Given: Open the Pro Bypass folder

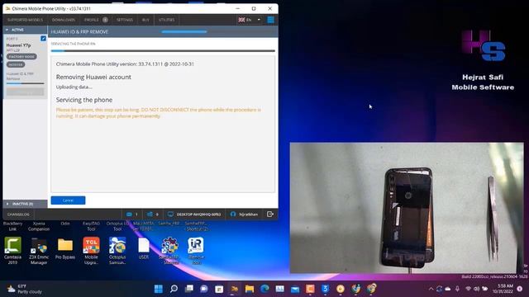Looking at the screenshot, I should [x=65, y=248].
